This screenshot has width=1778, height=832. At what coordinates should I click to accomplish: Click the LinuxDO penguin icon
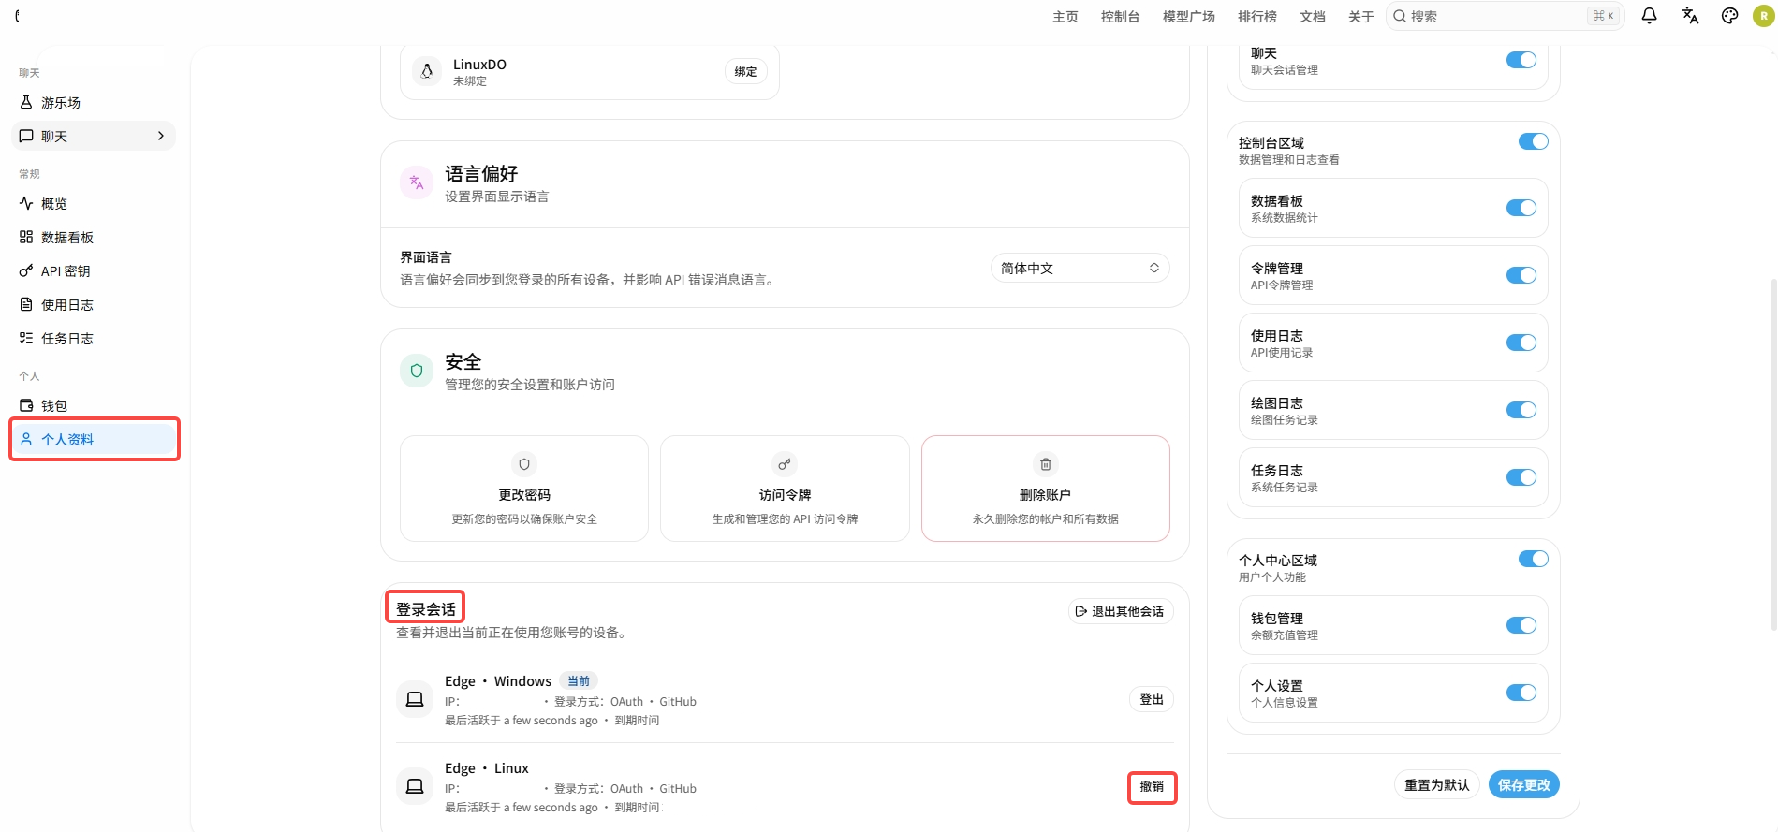pyautogui.click(x=427, y=71)
